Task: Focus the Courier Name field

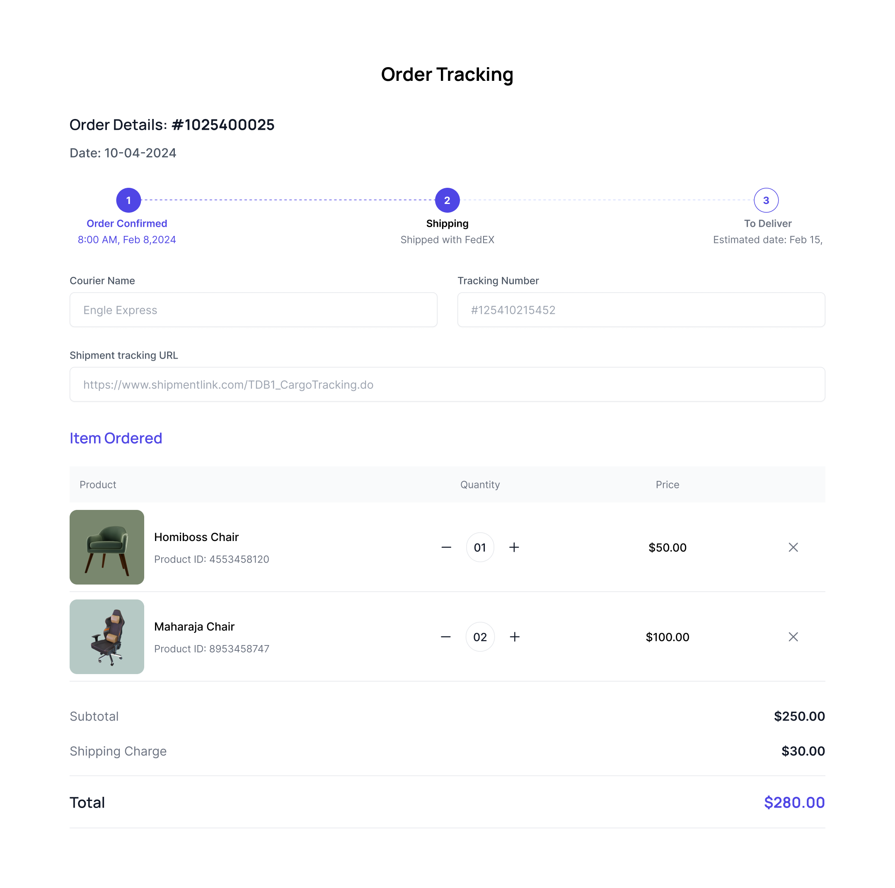Action: coord(253,310)
